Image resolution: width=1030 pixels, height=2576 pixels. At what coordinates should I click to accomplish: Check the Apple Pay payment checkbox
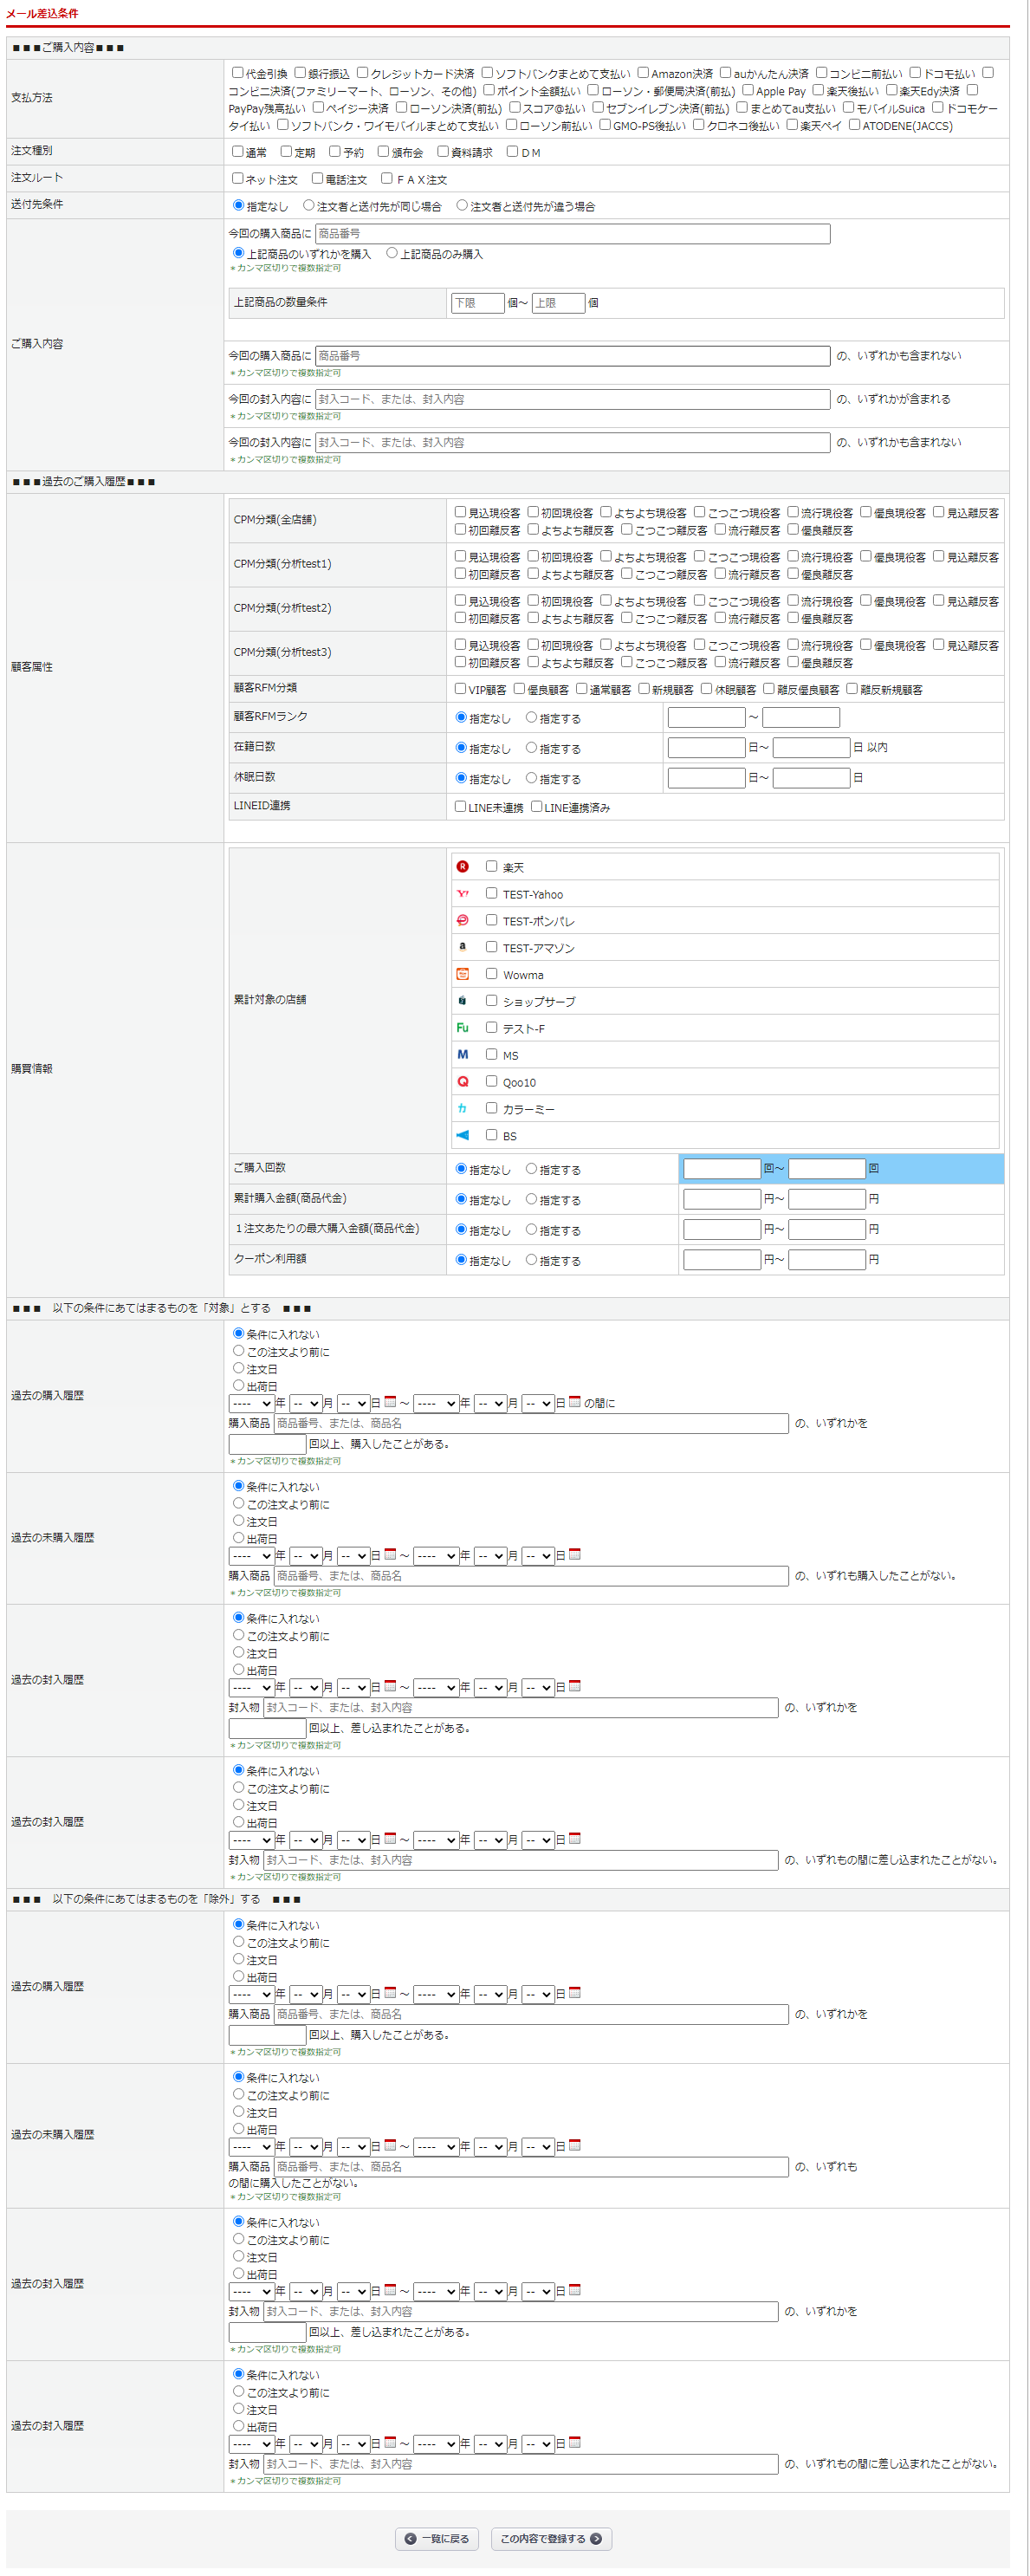(747, 90)
